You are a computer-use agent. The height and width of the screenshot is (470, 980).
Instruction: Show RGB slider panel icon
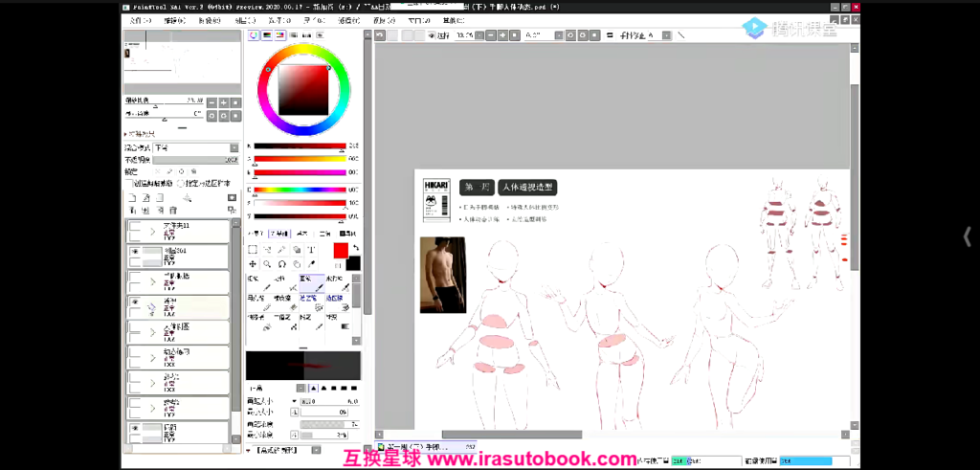(268, 35)
